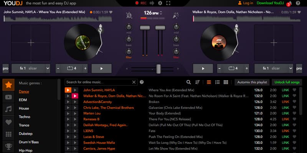Select the Trance genre
This screenshot has width=307, height=153.
pos(24,125)
